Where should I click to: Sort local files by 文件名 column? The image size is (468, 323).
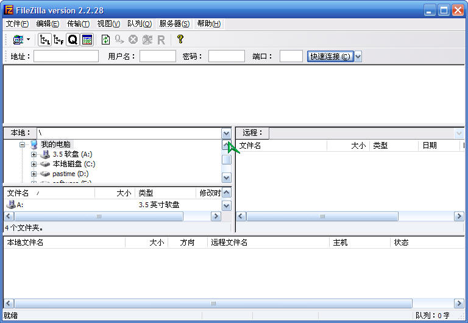(49, 193)
